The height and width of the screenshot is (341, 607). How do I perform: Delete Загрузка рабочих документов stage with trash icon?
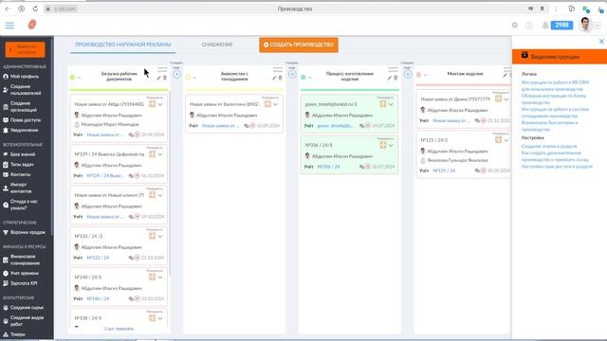point(165,78)
